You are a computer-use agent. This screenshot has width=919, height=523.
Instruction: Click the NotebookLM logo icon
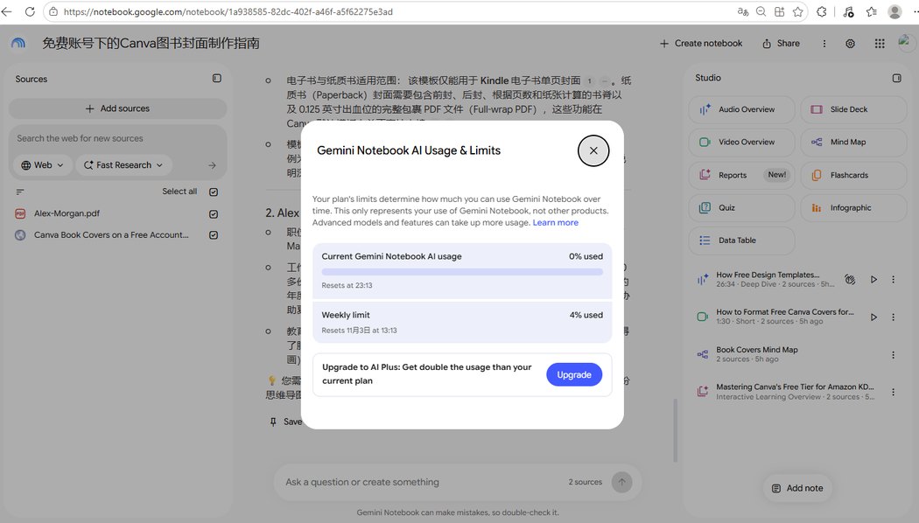(x=18, y=43)
